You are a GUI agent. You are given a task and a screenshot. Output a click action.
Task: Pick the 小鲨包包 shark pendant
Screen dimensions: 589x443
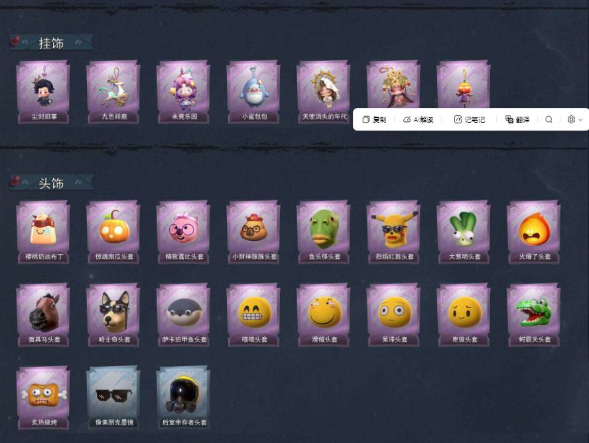(253, 92)
